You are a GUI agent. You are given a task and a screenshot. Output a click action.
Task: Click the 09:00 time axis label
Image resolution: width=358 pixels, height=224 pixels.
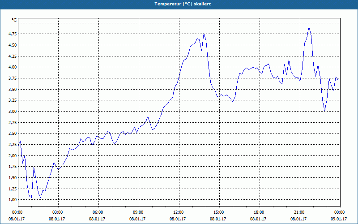point(139,212)
